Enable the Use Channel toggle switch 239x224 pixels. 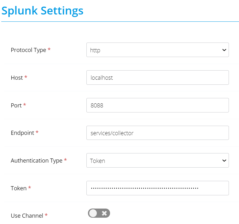99,213
